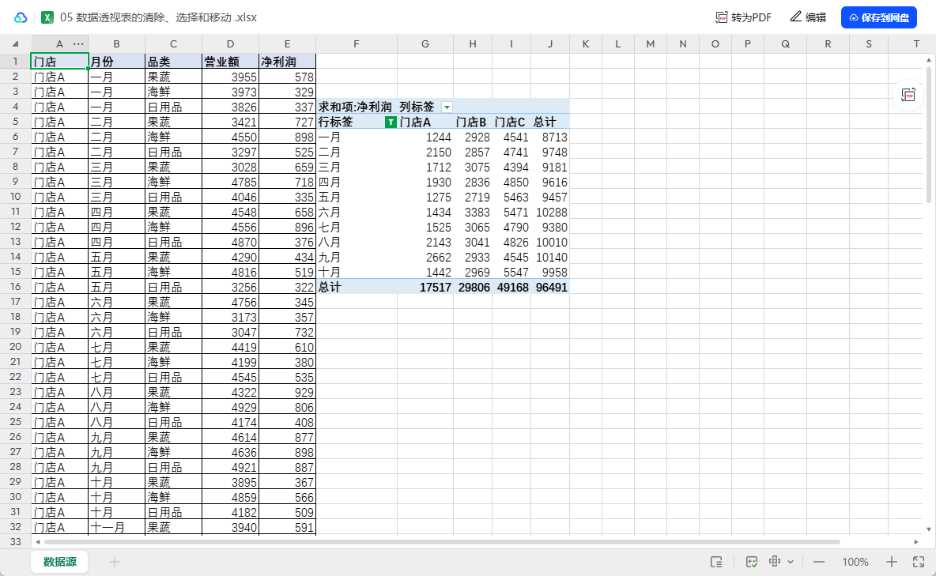Select the page layout view icon in status bar
The image size is (936, 576).
click(x=776, y=561)
